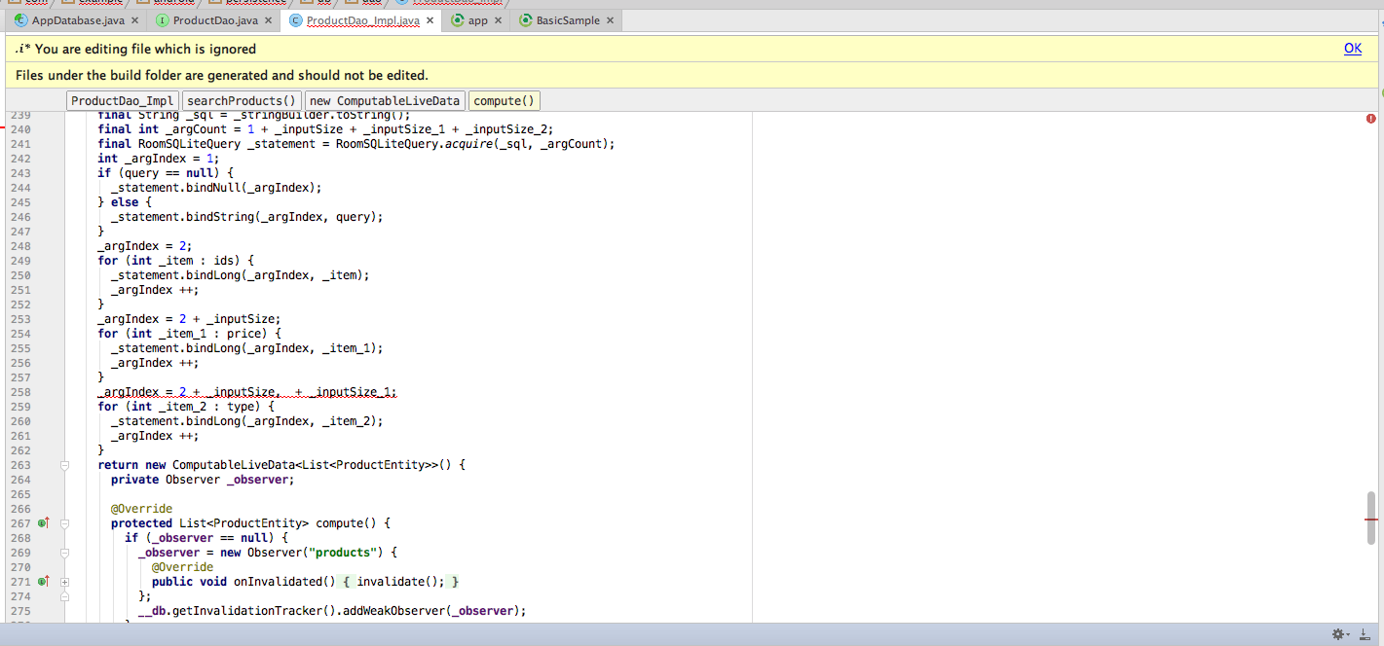Click the override gutter icon on line 271
Viewport: 1384px width, 646px height.
pyautogui.click(x=43, y=582)
